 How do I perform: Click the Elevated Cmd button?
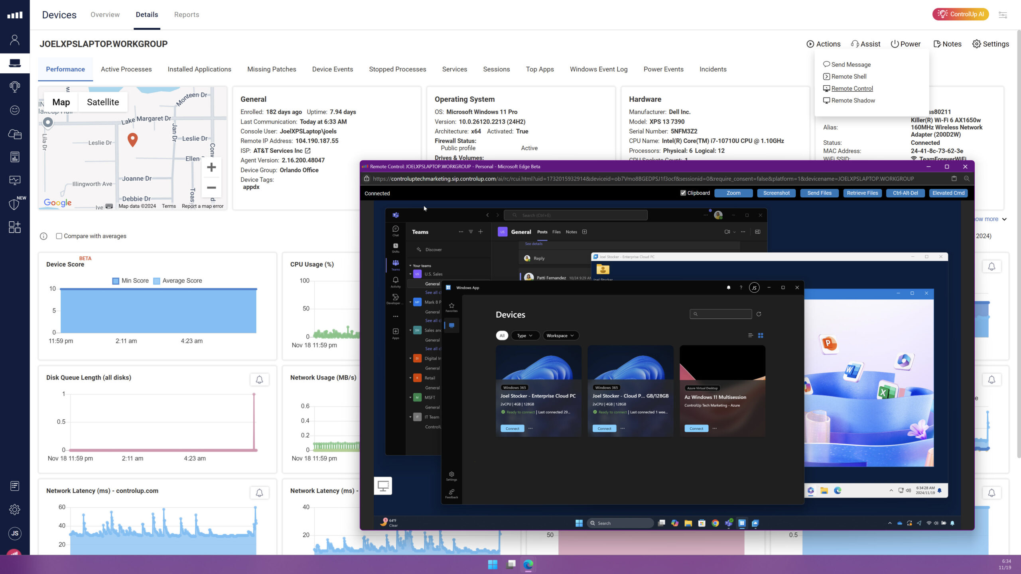(948, 193)
